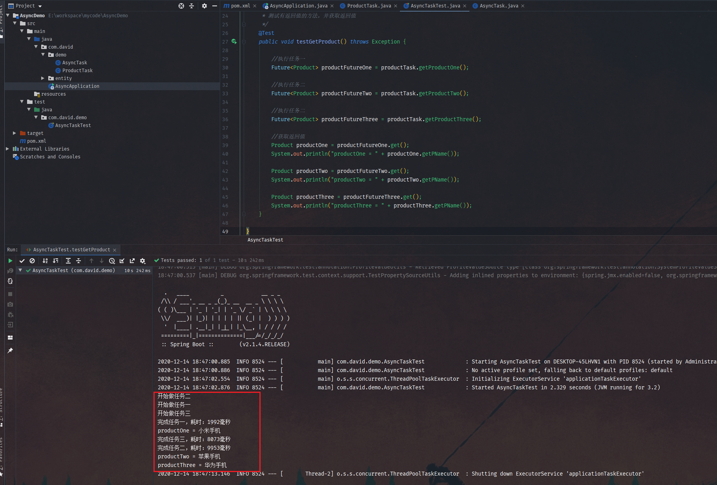Toggle show ignored tests filter
Viewport: 717px width, 485px height.
coord(32,261)
